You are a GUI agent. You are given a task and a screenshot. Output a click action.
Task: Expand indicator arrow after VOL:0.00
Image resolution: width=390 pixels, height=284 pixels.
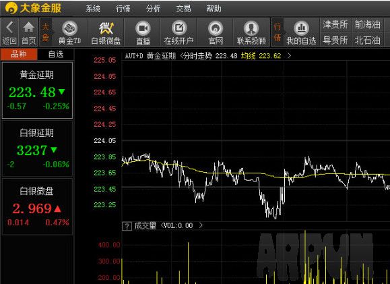tap(201, 225)
